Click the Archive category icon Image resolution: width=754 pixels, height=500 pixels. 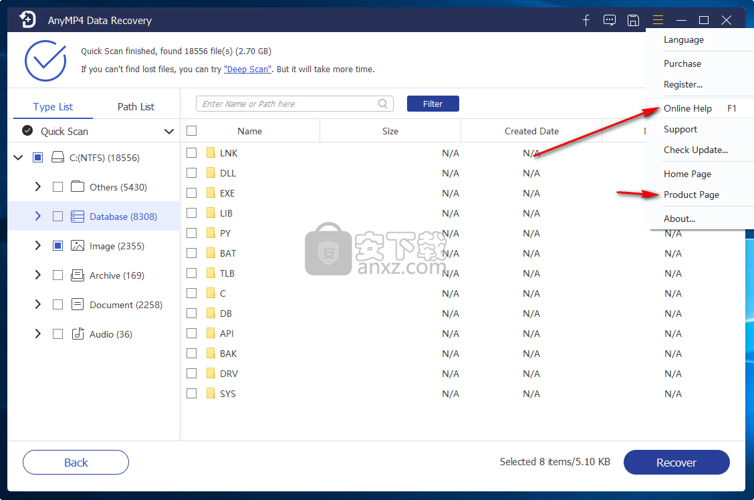click(x=78, y=275)
